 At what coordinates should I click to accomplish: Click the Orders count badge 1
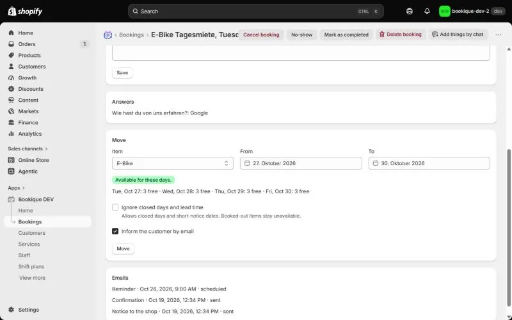84,44
